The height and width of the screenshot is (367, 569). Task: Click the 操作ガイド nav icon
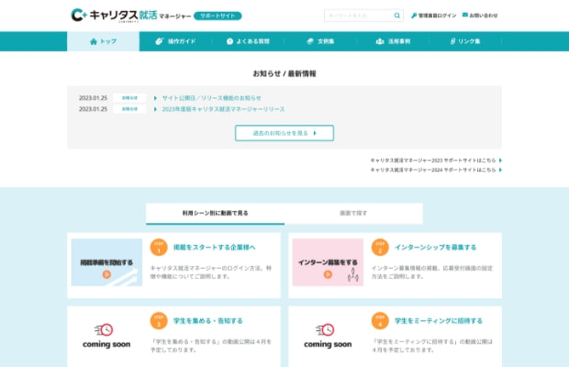pyautogui.click(x=160, y=41)
